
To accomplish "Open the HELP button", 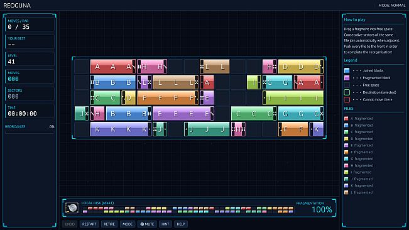I will point(181,224).
